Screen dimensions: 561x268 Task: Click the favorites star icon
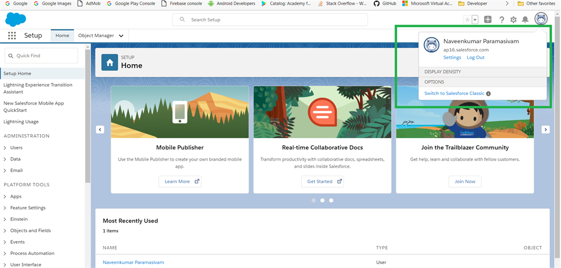pos(467,20)
